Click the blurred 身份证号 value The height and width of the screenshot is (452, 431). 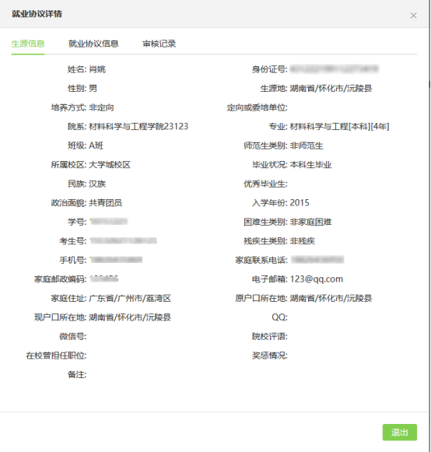click(x=334, y=69)
